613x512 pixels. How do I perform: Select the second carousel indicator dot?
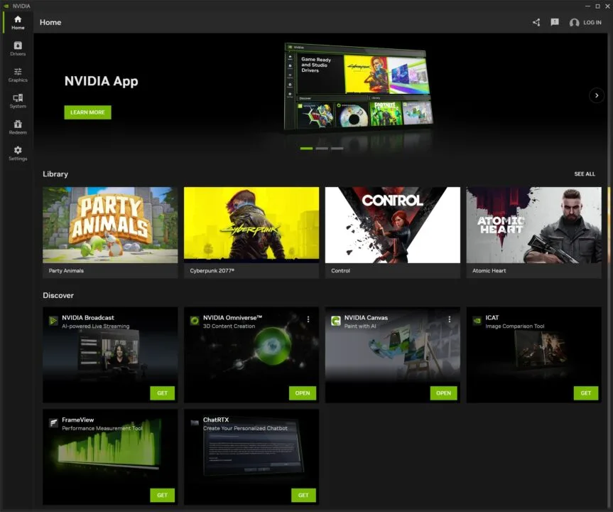[x=321, y=149]
